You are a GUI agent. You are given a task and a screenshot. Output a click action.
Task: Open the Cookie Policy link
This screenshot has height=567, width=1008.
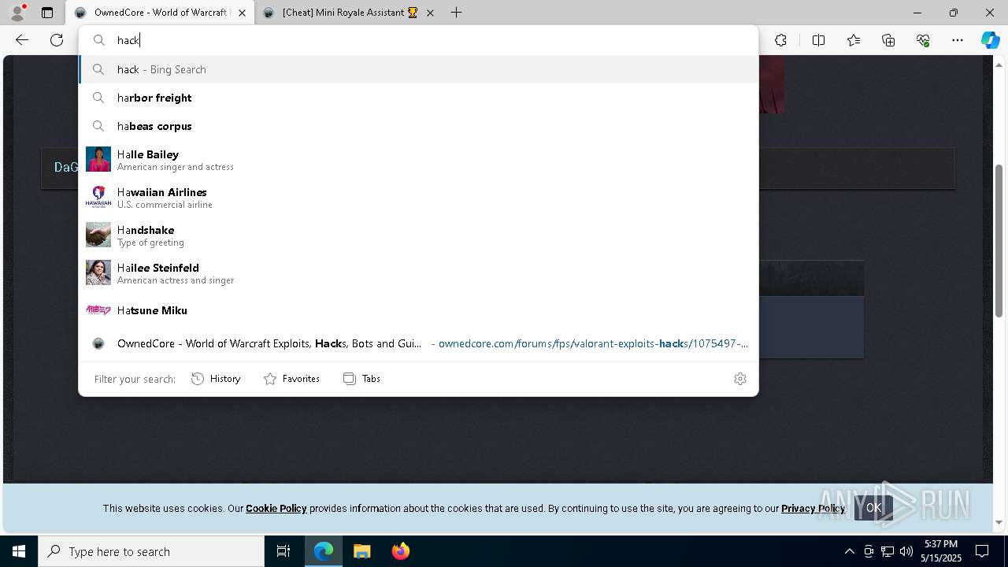(276, 508)
